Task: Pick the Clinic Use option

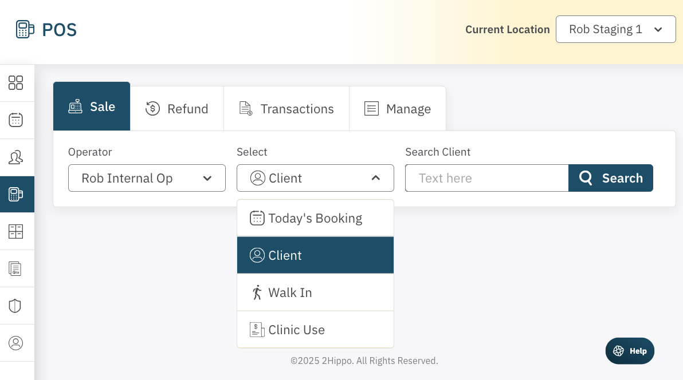Action: (x=315, y=330)
